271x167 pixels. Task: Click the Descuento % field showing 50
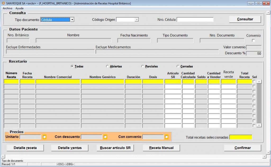pyautogui.click(x=254, y=53)
